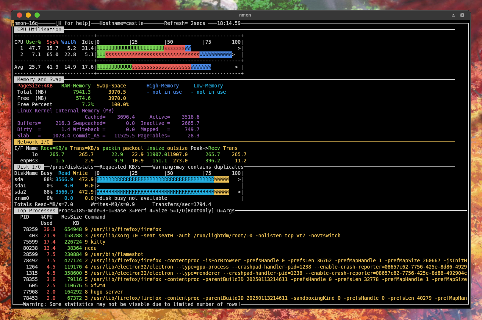Select the Disk I/O section header

pyautogui.click(x=29, y=167)
